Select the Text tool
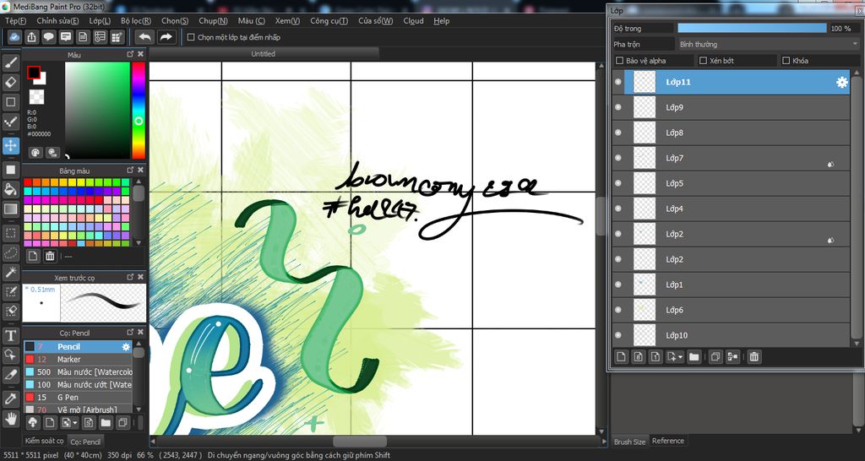This screenshot has width=865, height=461. 10,335
